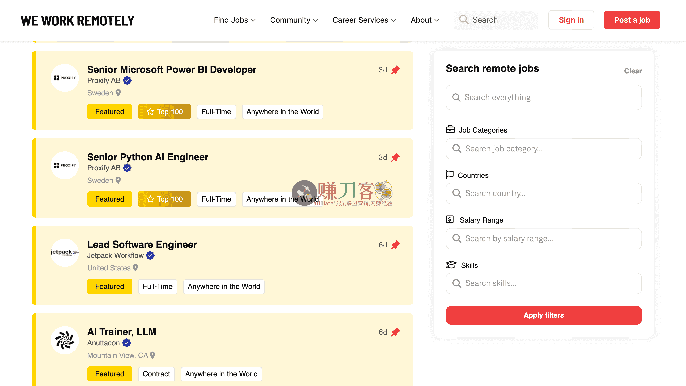The width and height of the screenshot is (686, 386).
Task: Click the Job Categories briefcase icon
Action: tap(450, 129)
